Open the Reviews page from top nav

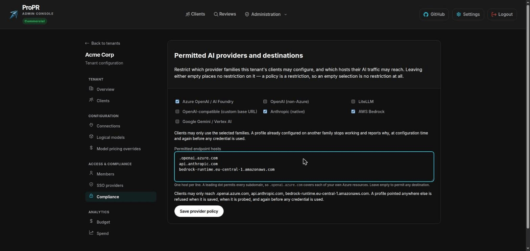tap(225, 14)
